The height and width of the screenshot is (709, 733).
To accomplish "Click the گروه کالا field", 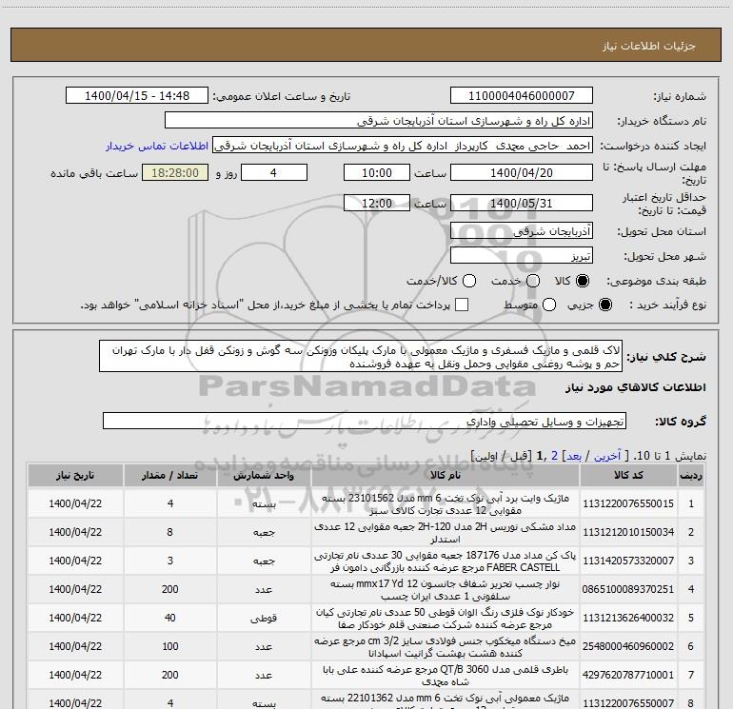I will click(365, 421).
